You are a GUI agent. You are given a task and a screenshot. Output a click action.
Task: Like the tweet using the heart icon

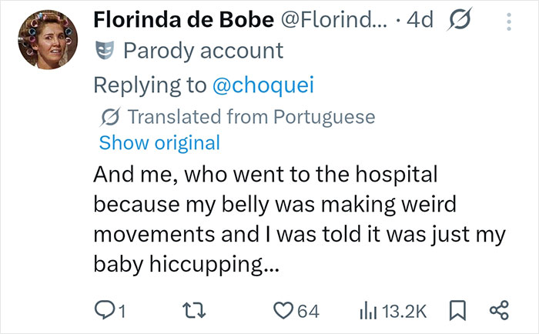tap(285, 310)
